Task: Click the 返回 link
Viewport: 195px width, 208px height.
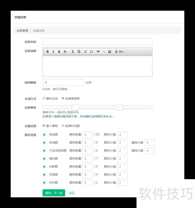Action: click(x=72, y=193)
